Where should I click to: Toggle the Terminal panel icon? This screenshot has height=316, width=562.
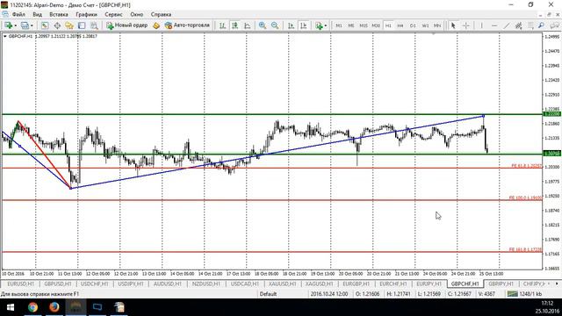[82, 25]
